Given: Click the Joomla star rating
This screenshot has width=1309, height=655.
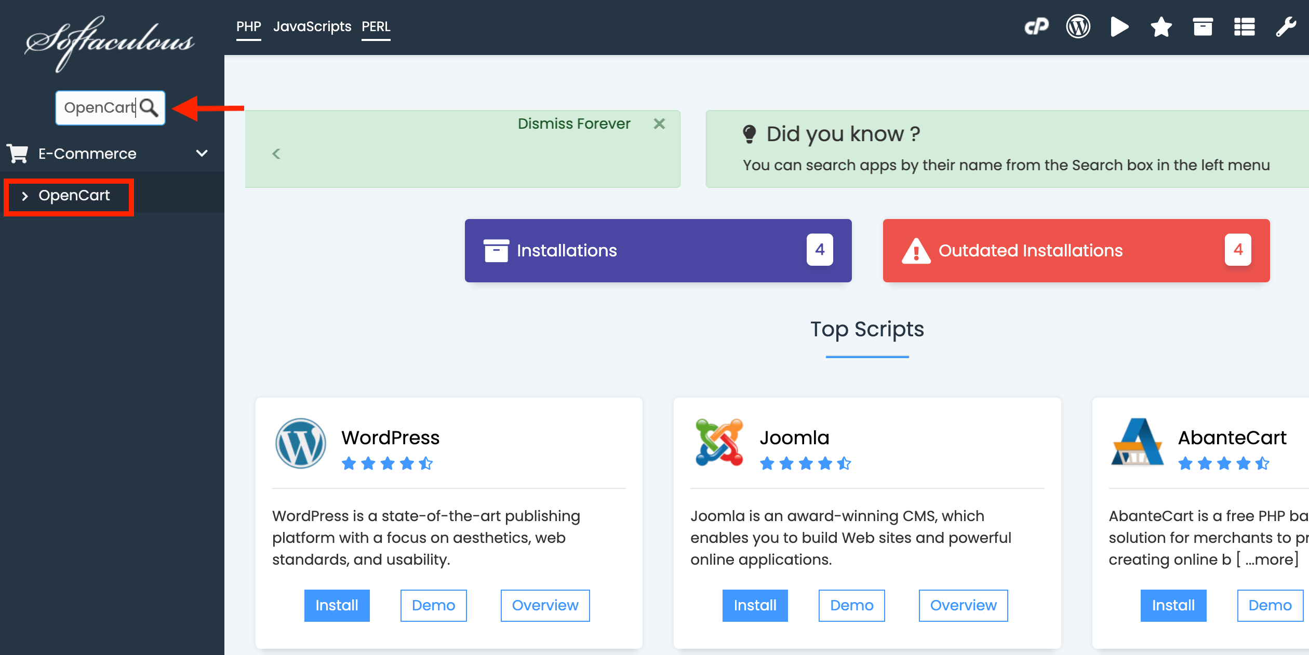Looking at the screenshot, I should tap(805, 463).
